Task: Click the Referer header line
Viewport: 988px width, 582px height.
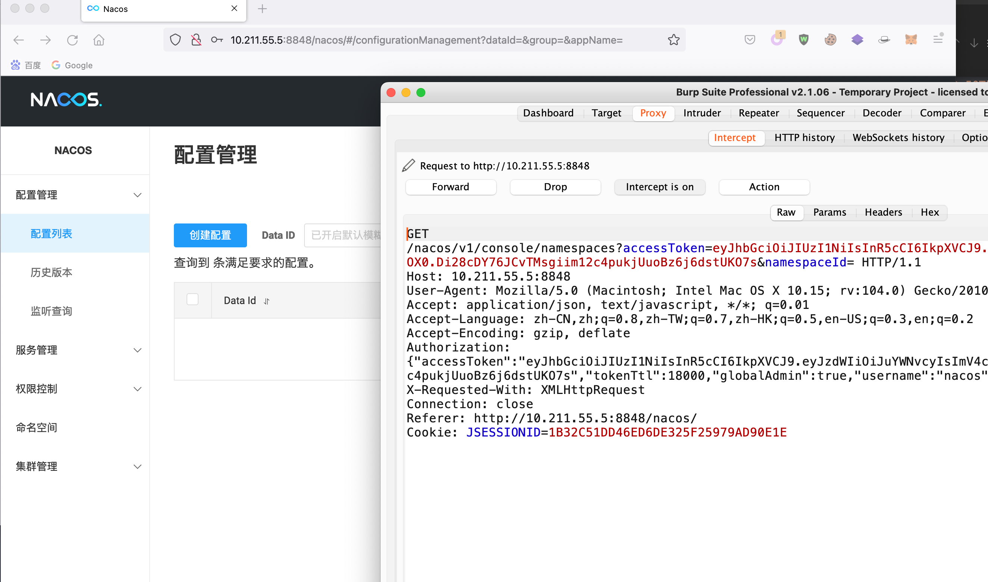Action: click(551, 418)
